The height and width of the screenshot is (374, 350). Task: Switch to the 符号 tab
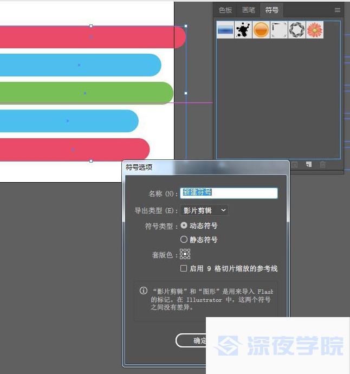272,10
